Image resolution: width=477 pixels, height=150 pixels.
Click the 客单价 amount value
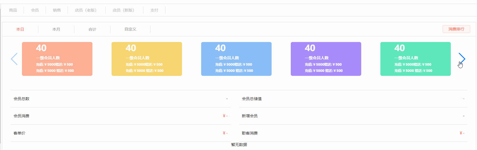coord(225,133)
